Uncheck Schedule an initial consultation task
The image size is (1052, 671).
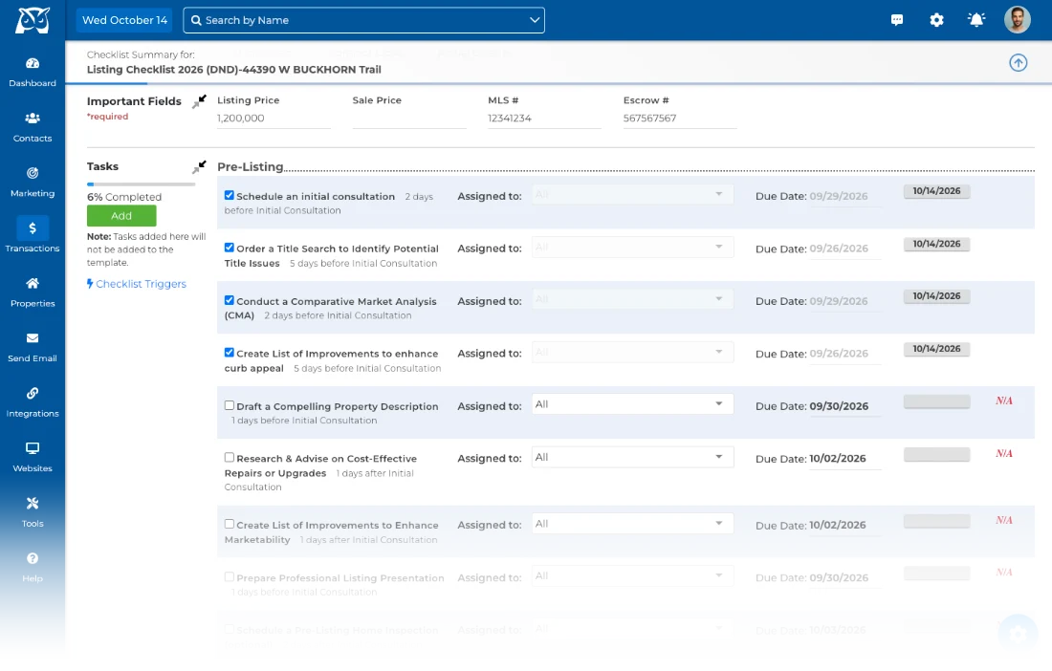(x=230, y=195)
